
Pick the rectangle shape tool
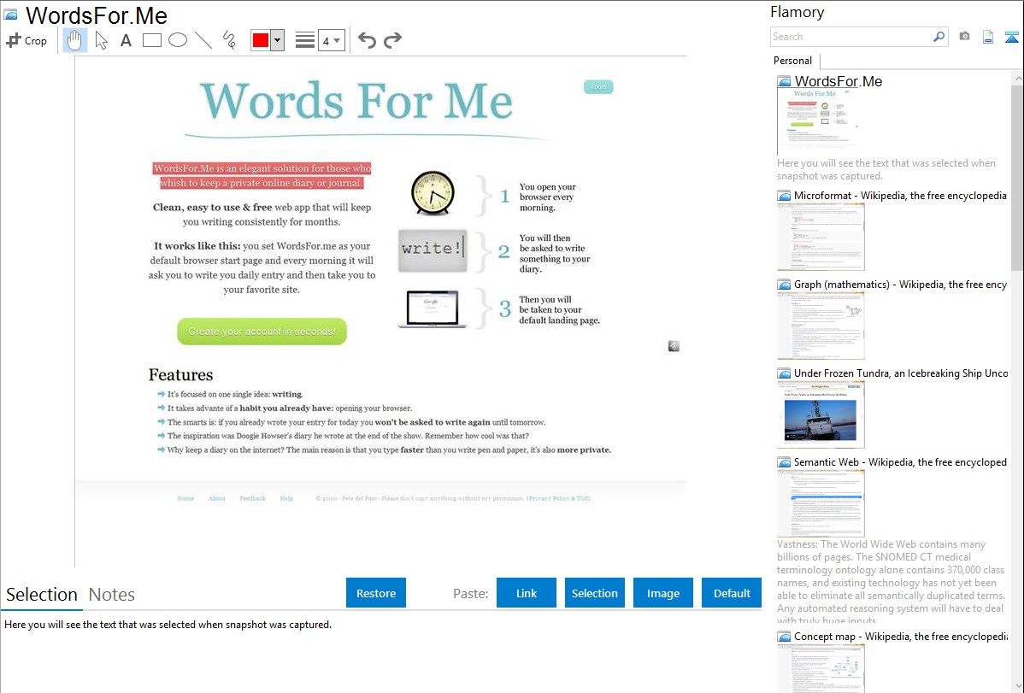click(151, 40)
